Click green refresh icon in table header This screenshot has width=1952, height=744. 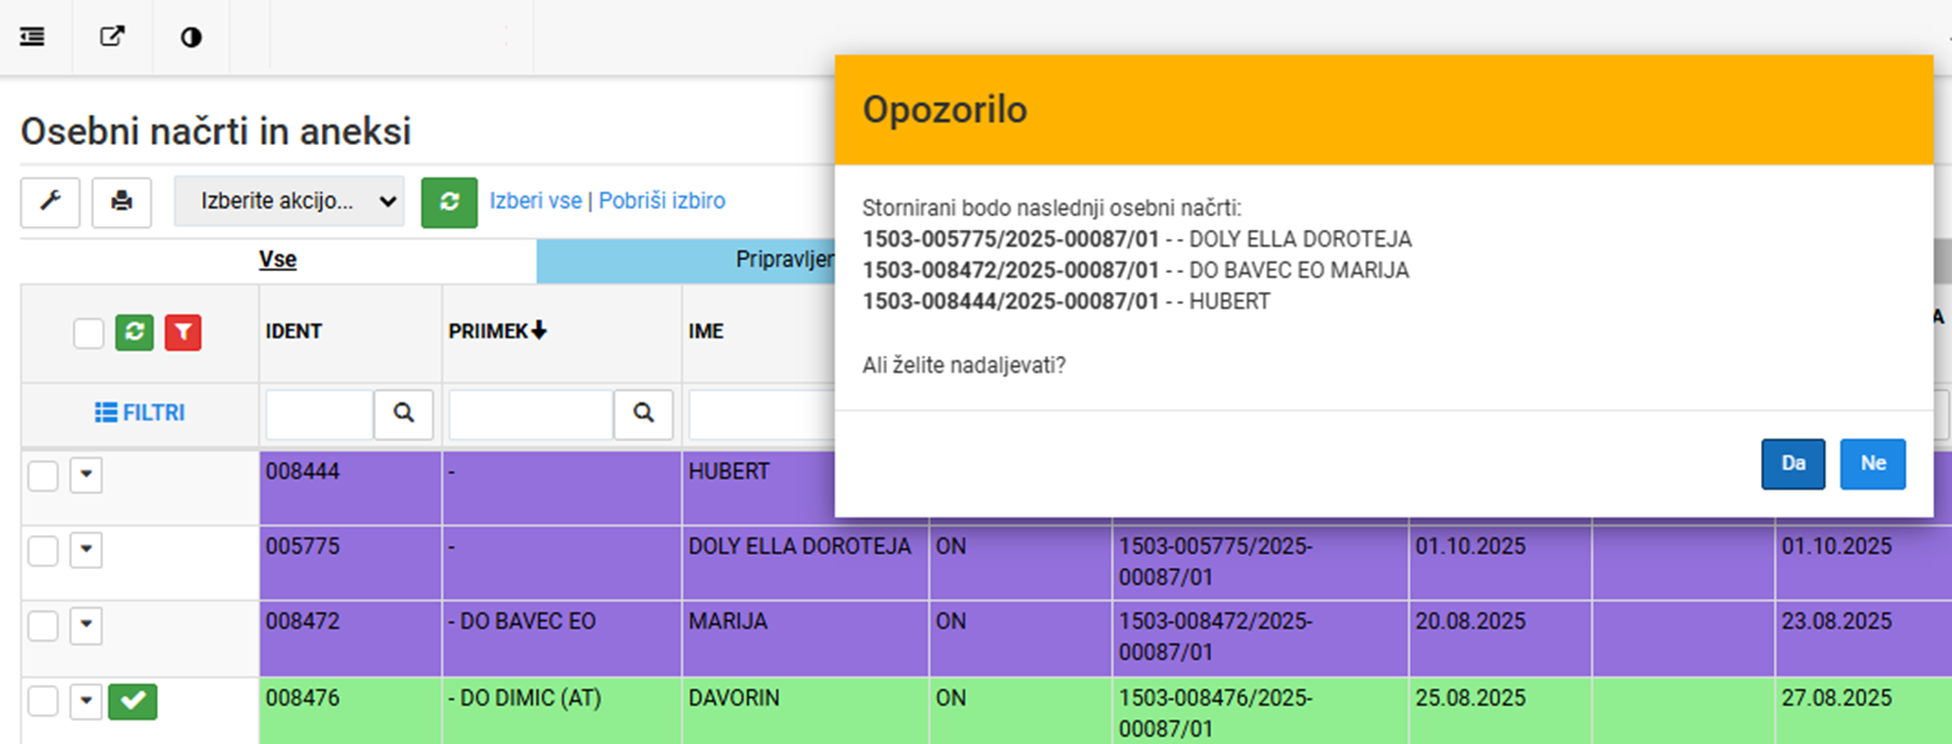[134, 332]
